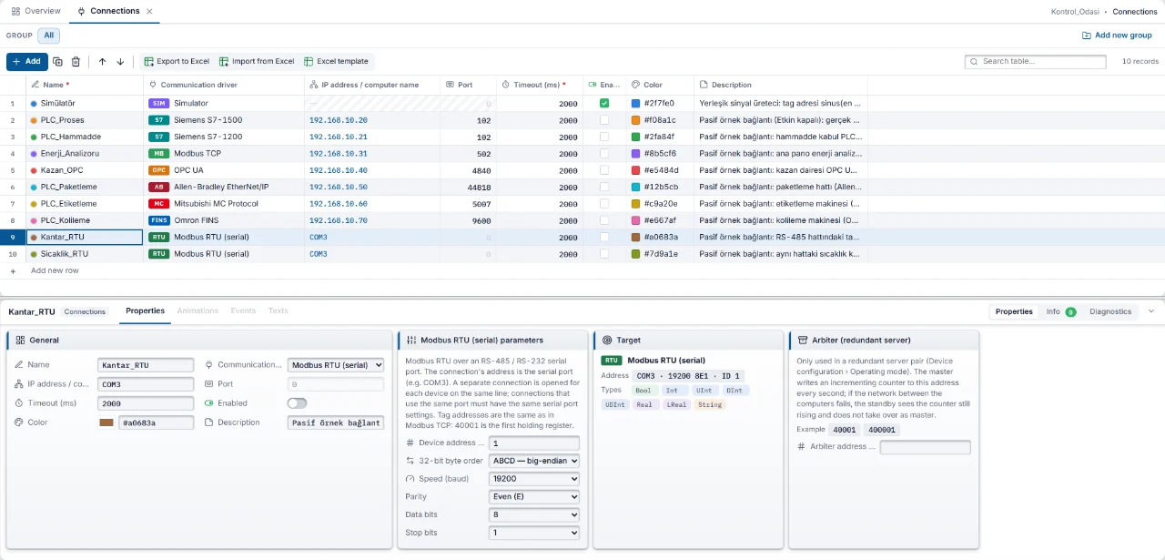Viewport: 1165px width, 560px height.
Task: Check the Enabled checkbox for PLC_Proses
Action: click(x=604, y=120)
